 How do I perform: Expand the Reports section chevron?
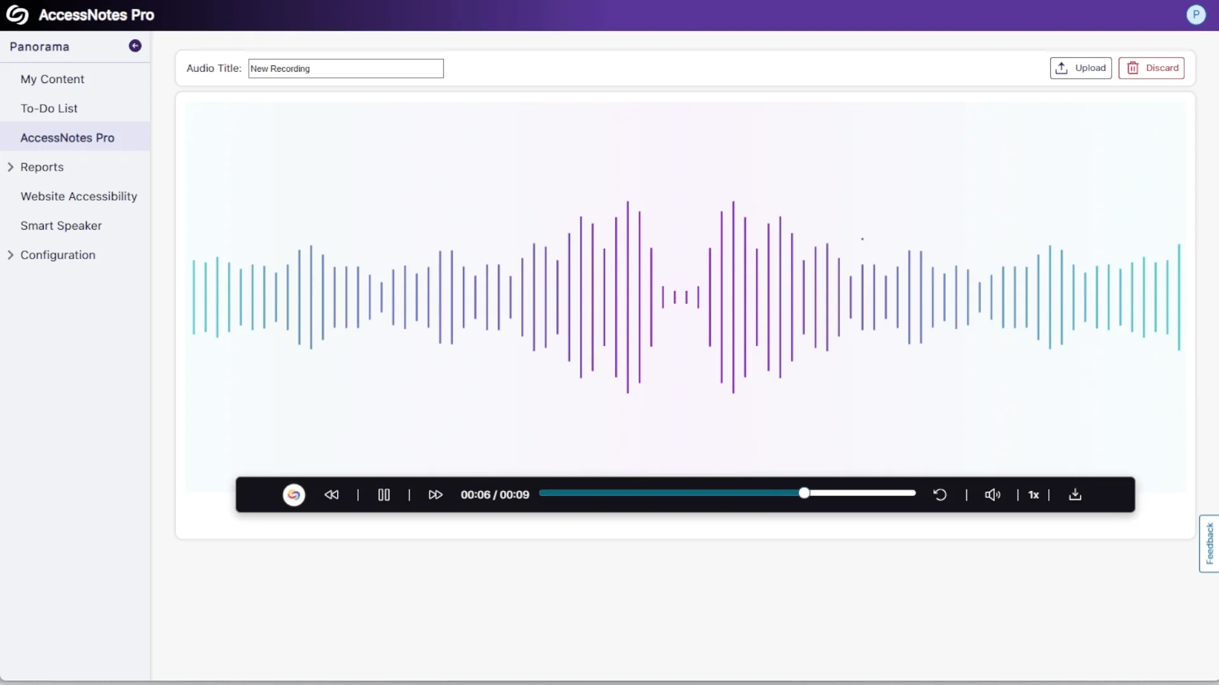[x=10, y=167]
